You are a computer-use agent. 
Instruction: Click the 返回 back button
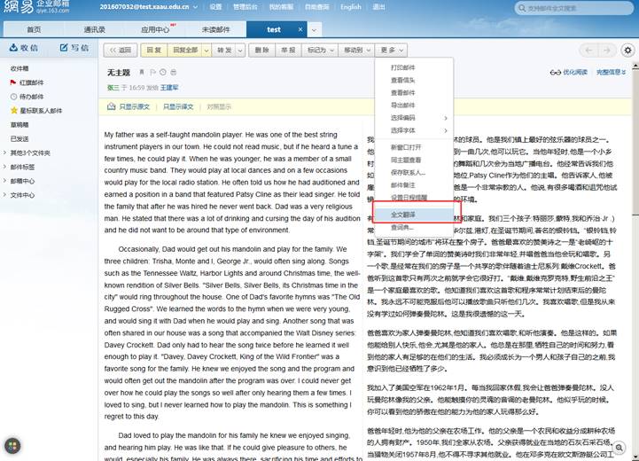pyautogui.click(x=121, y=51)
